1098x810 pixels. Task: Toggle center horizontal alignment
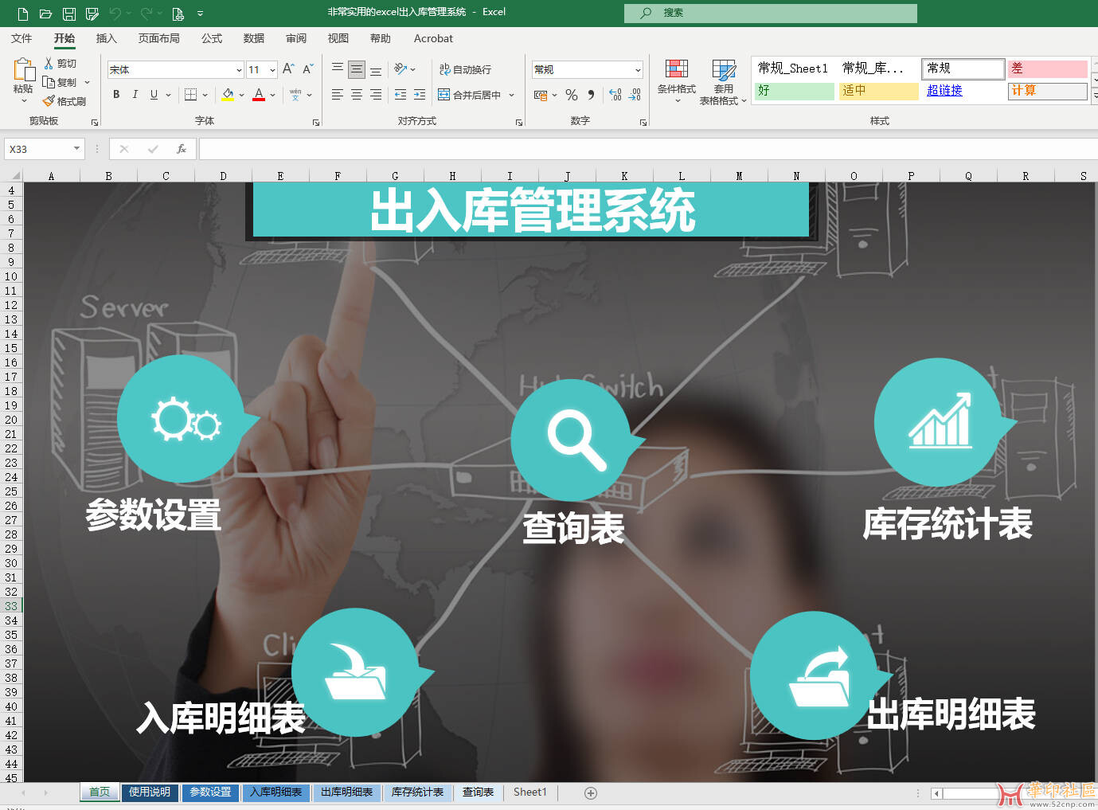(x=357, y=94)
